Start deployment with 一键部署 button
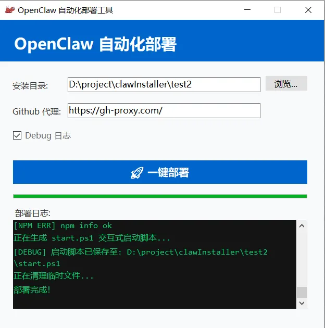 160,172
